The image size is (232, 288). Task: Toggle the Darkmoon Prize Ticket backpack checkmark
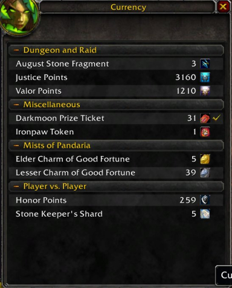[x=216, y=118]
